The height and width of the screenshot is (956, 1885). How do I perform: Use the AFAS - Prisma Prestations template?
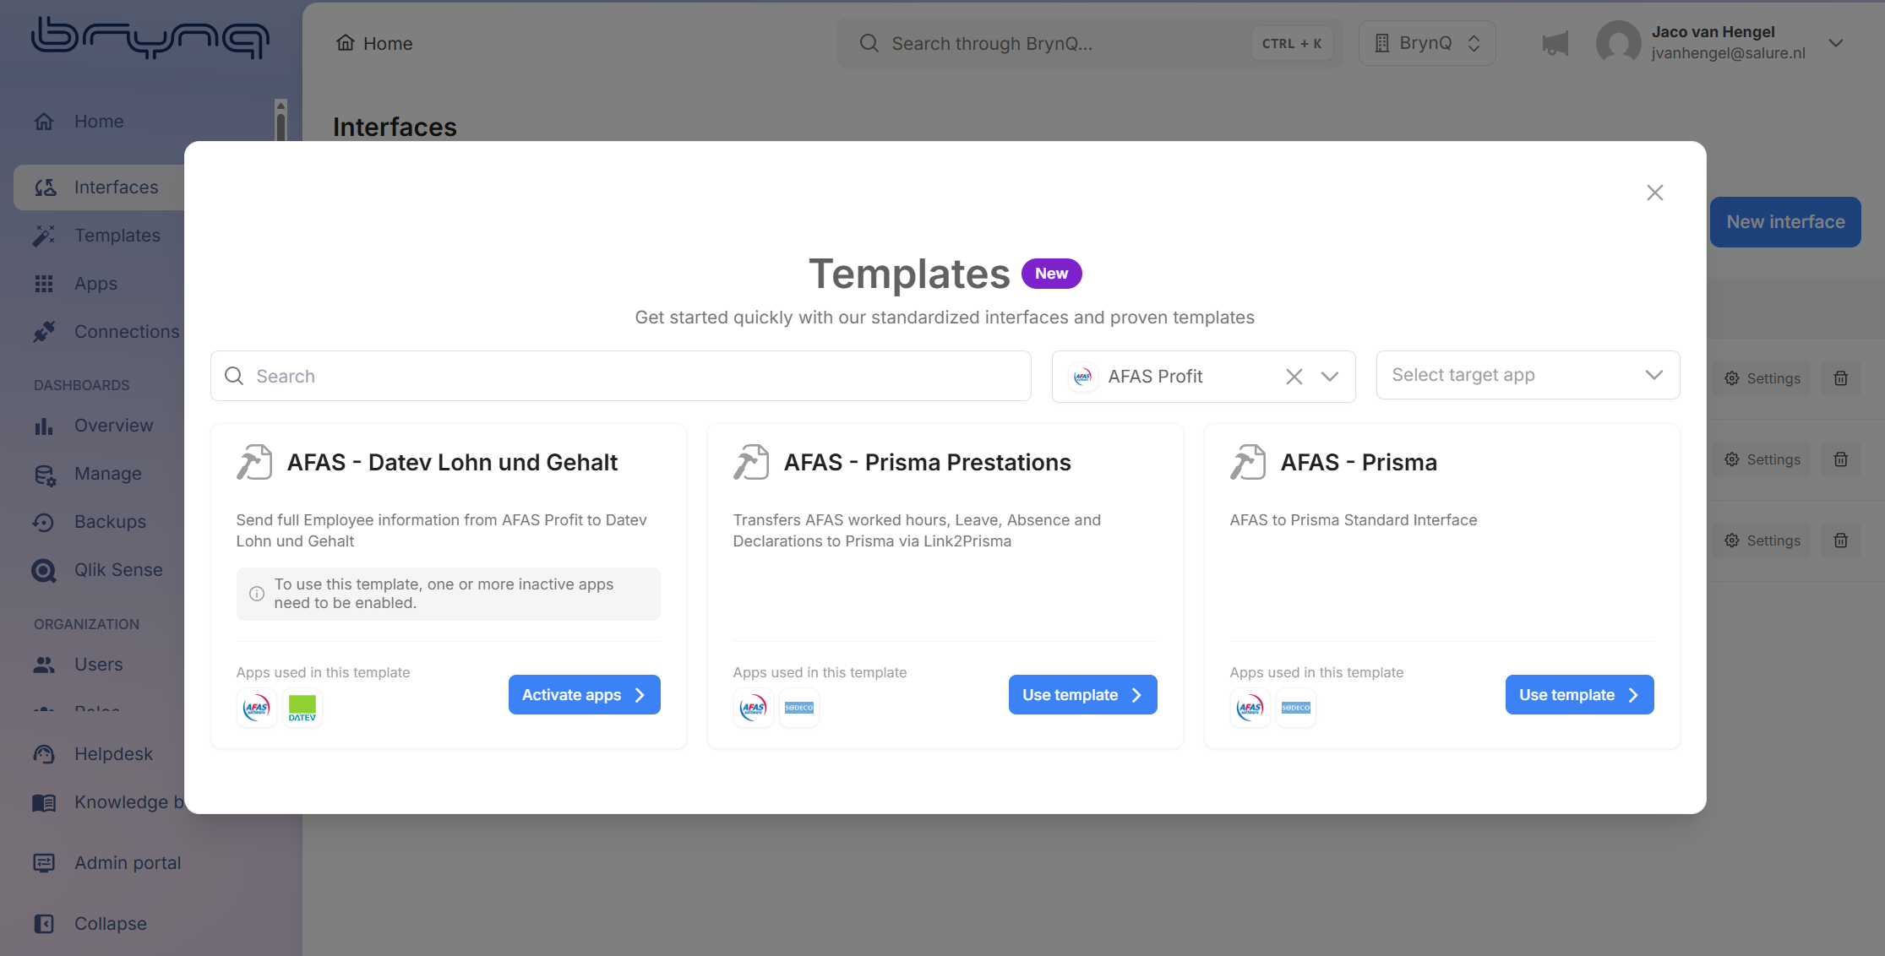pos(1081,695)
